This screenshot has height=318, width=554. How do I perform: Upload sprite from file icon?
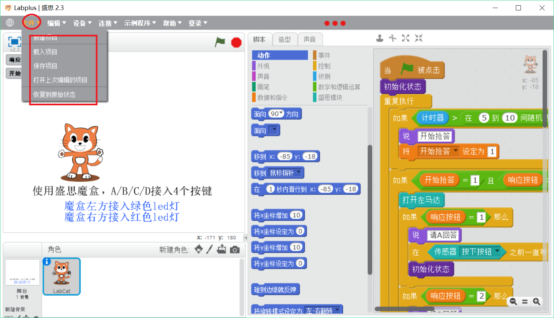click(221, 249)
